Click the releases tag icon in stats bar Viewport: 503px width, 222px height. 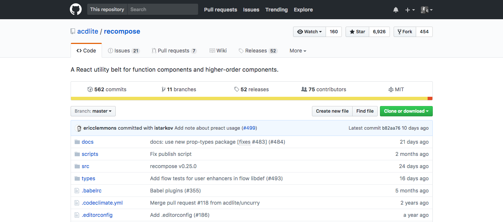237,89
